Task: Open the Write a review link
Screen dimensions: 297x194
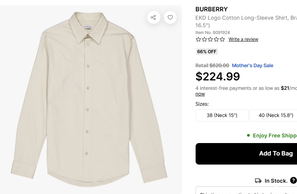Action: 243,39
